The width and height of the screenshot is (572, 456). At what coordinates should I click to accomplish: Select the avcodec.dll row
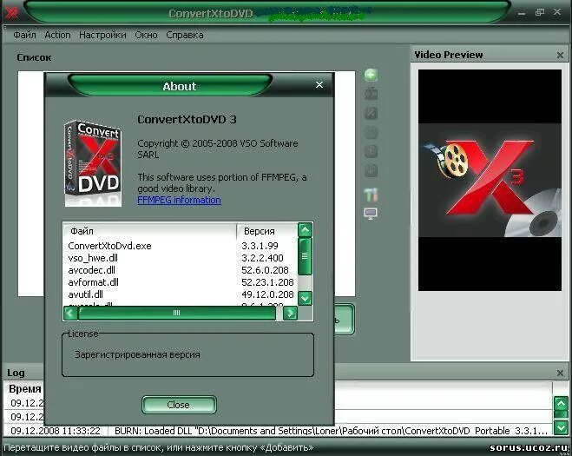pyautogui.click(x=181, y=270)
